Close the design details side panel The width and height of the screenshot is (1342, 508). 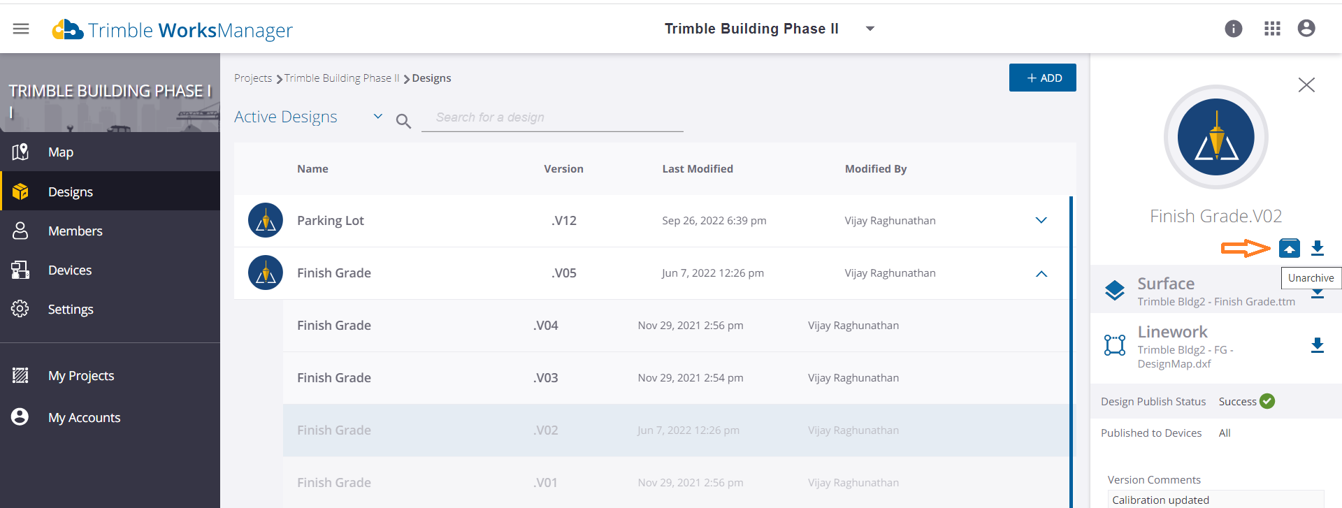click(x=1306, y=85)
